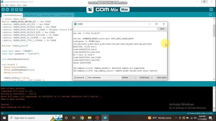Open the tab options dropdown arrow
Screen dimensions: 216x121
tap(210, 14)
